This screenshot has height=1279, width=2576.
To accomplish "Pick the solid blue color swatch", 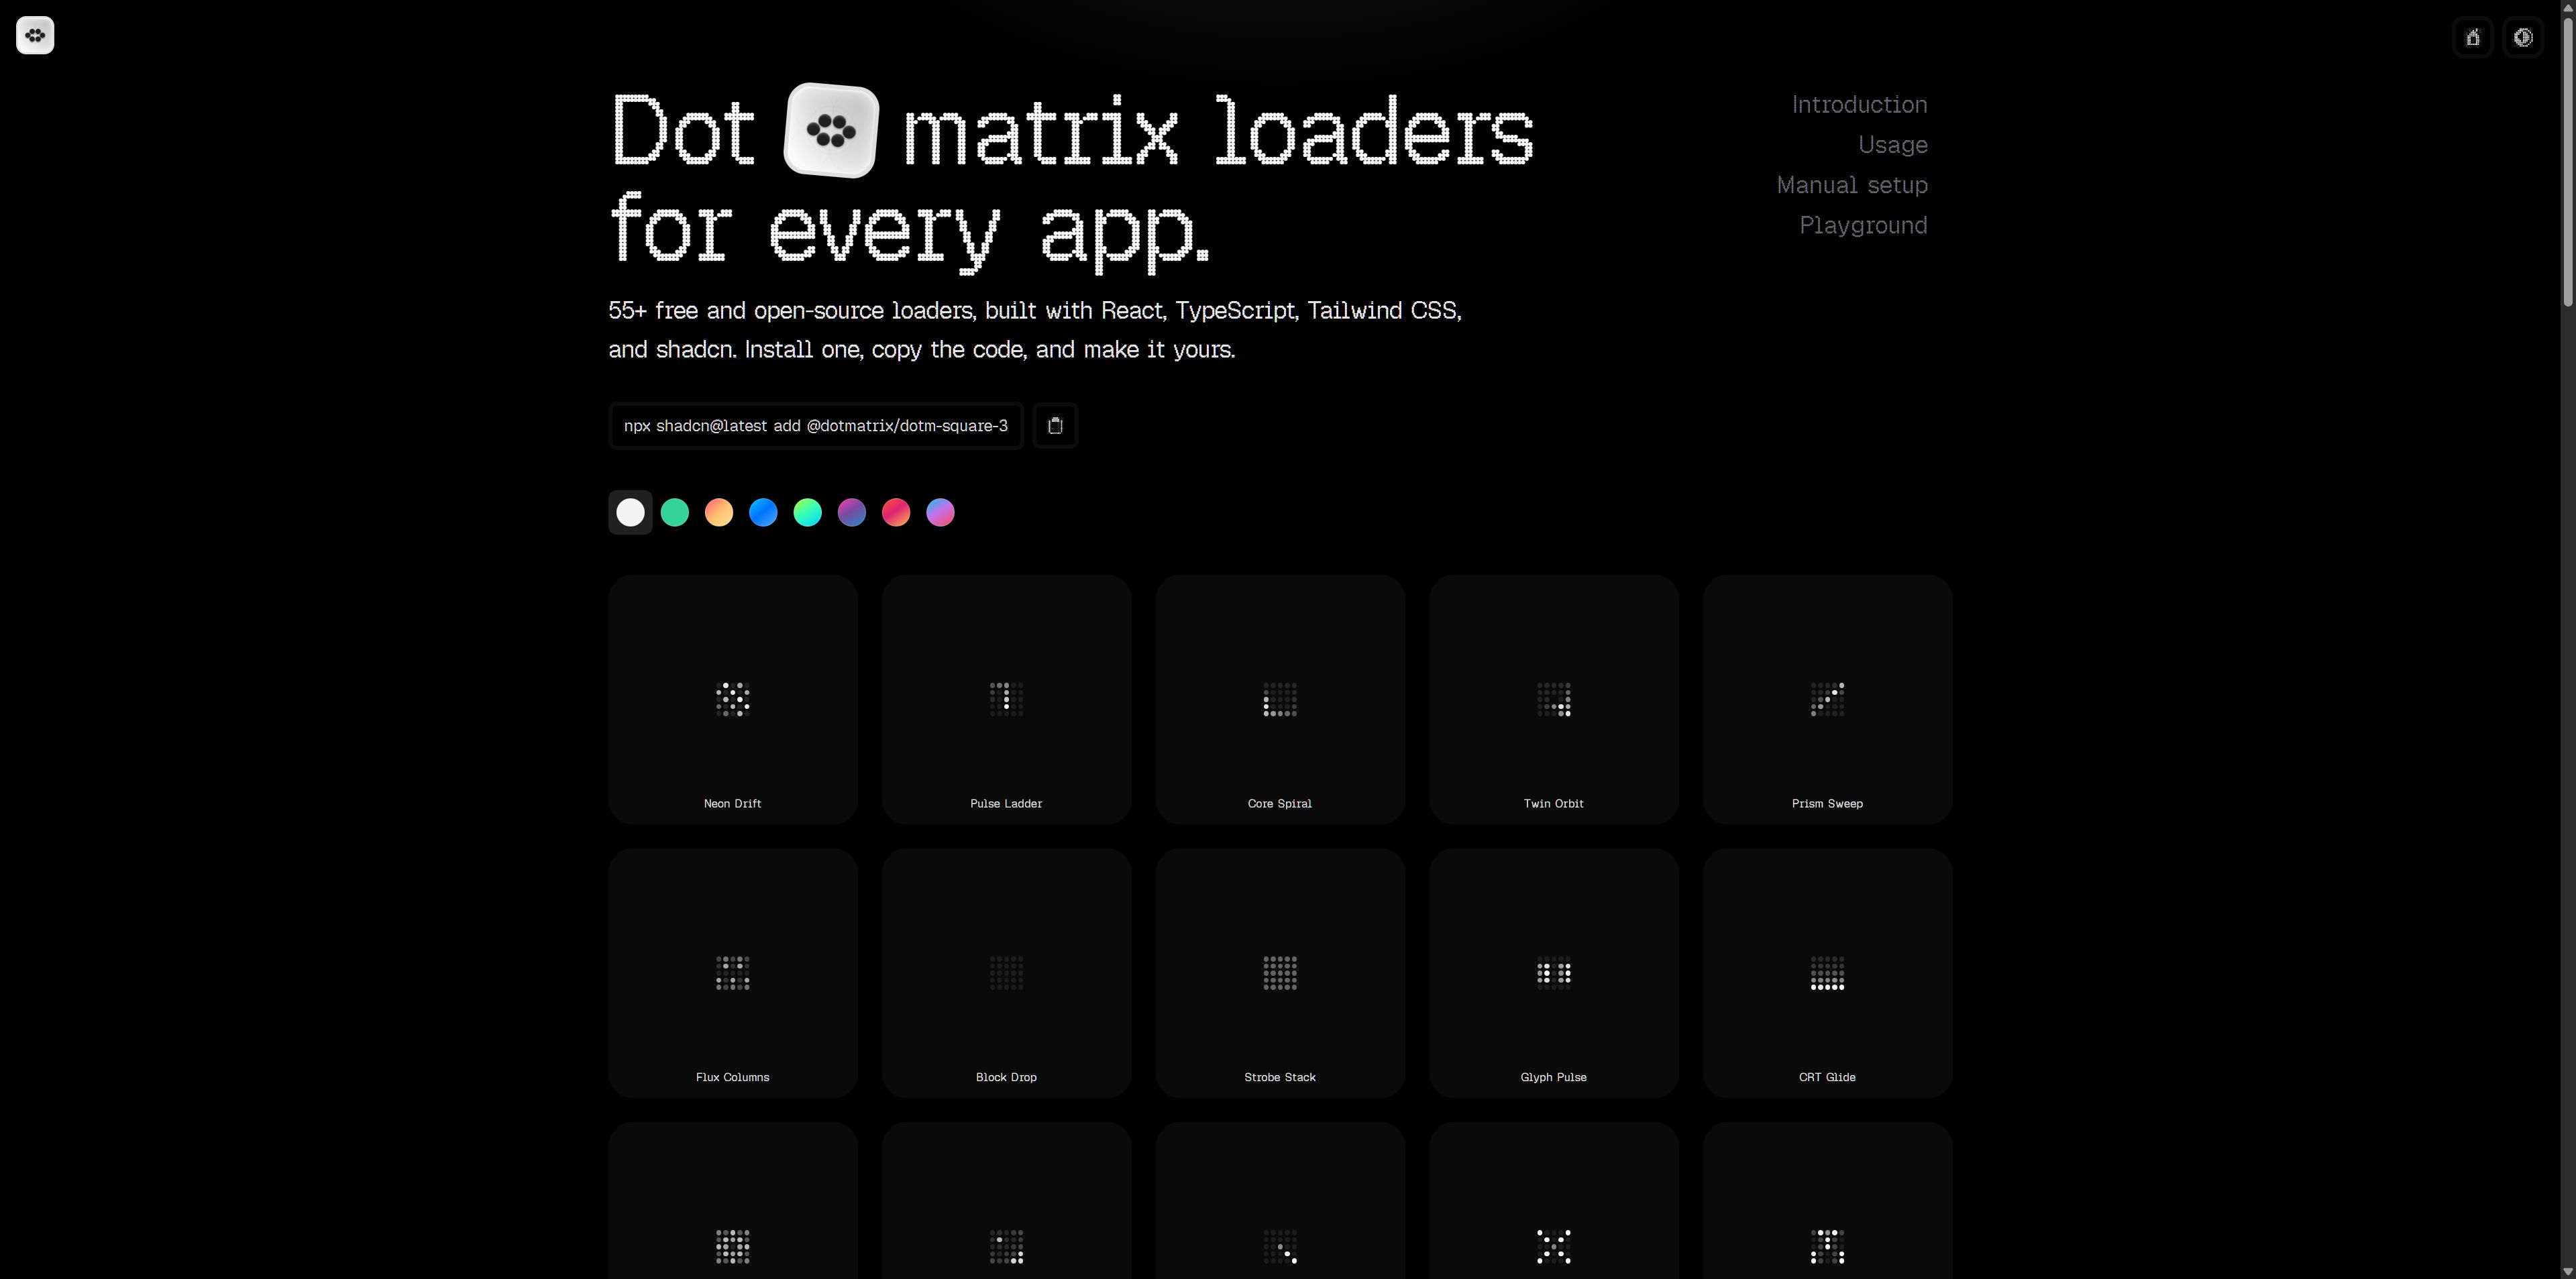I will [x=763, y=513].
